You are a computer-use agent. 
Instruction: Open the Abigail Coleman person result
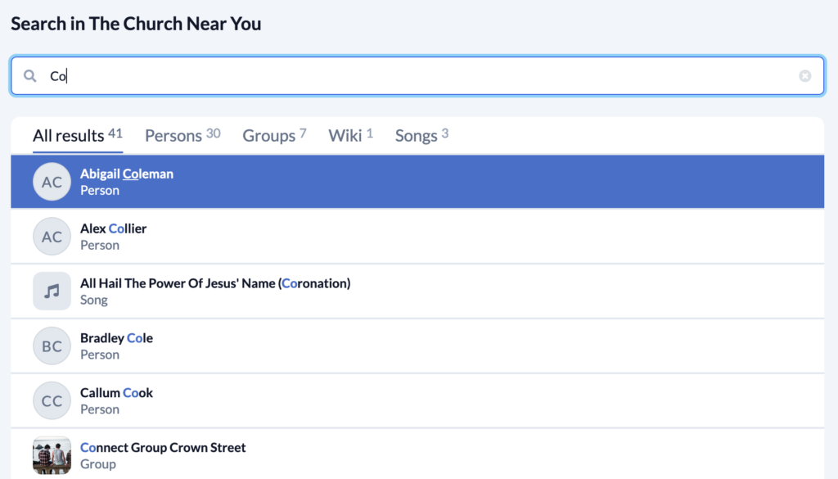coord(417,182)
